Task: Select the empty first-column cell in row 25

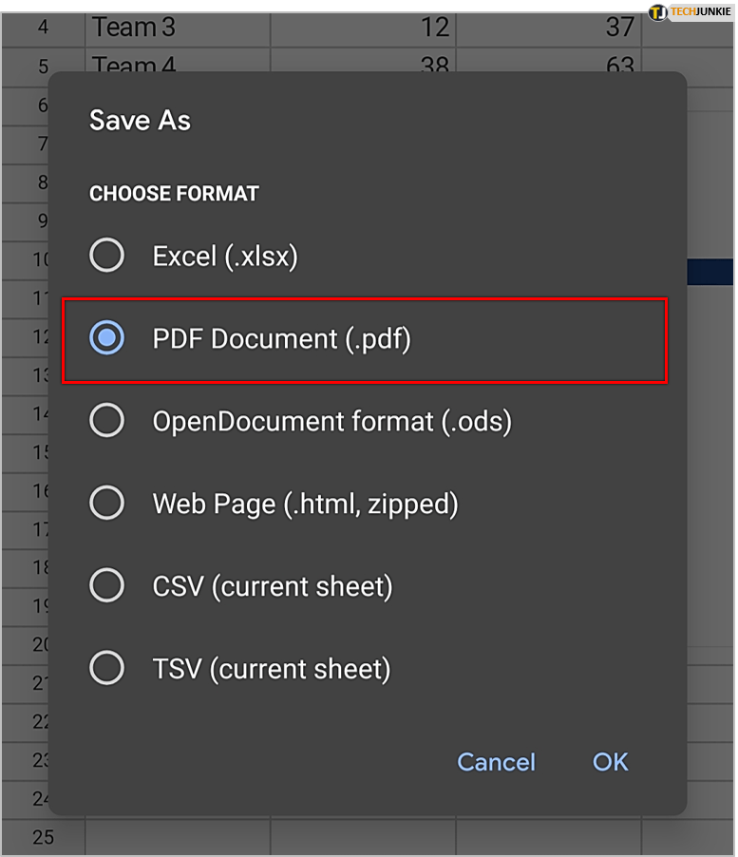Action: 178,837
